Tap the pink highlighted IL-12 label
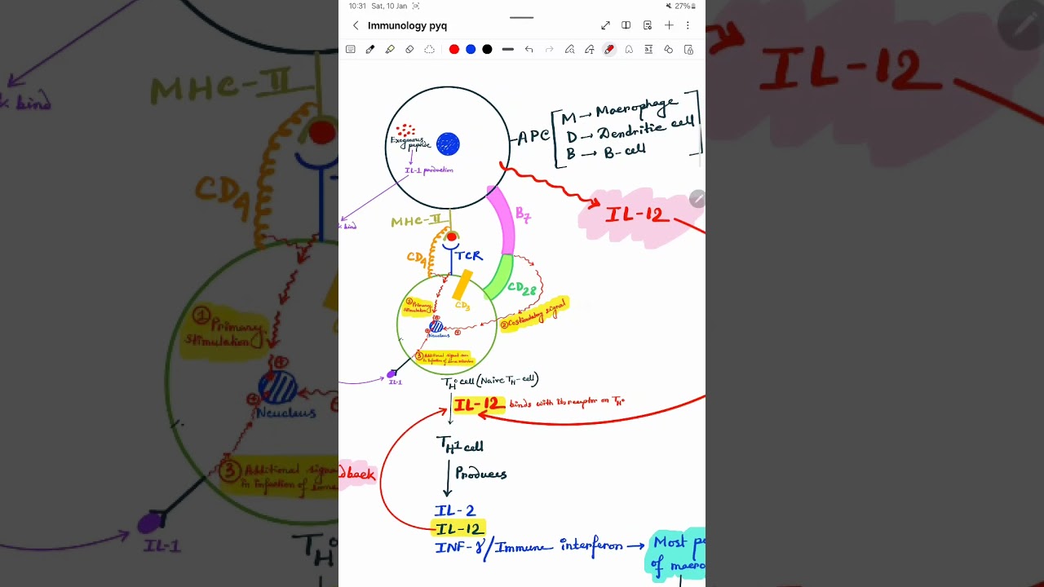Image resolution: width=1044 pixels, height=587 pixels. tap(636, 216)
